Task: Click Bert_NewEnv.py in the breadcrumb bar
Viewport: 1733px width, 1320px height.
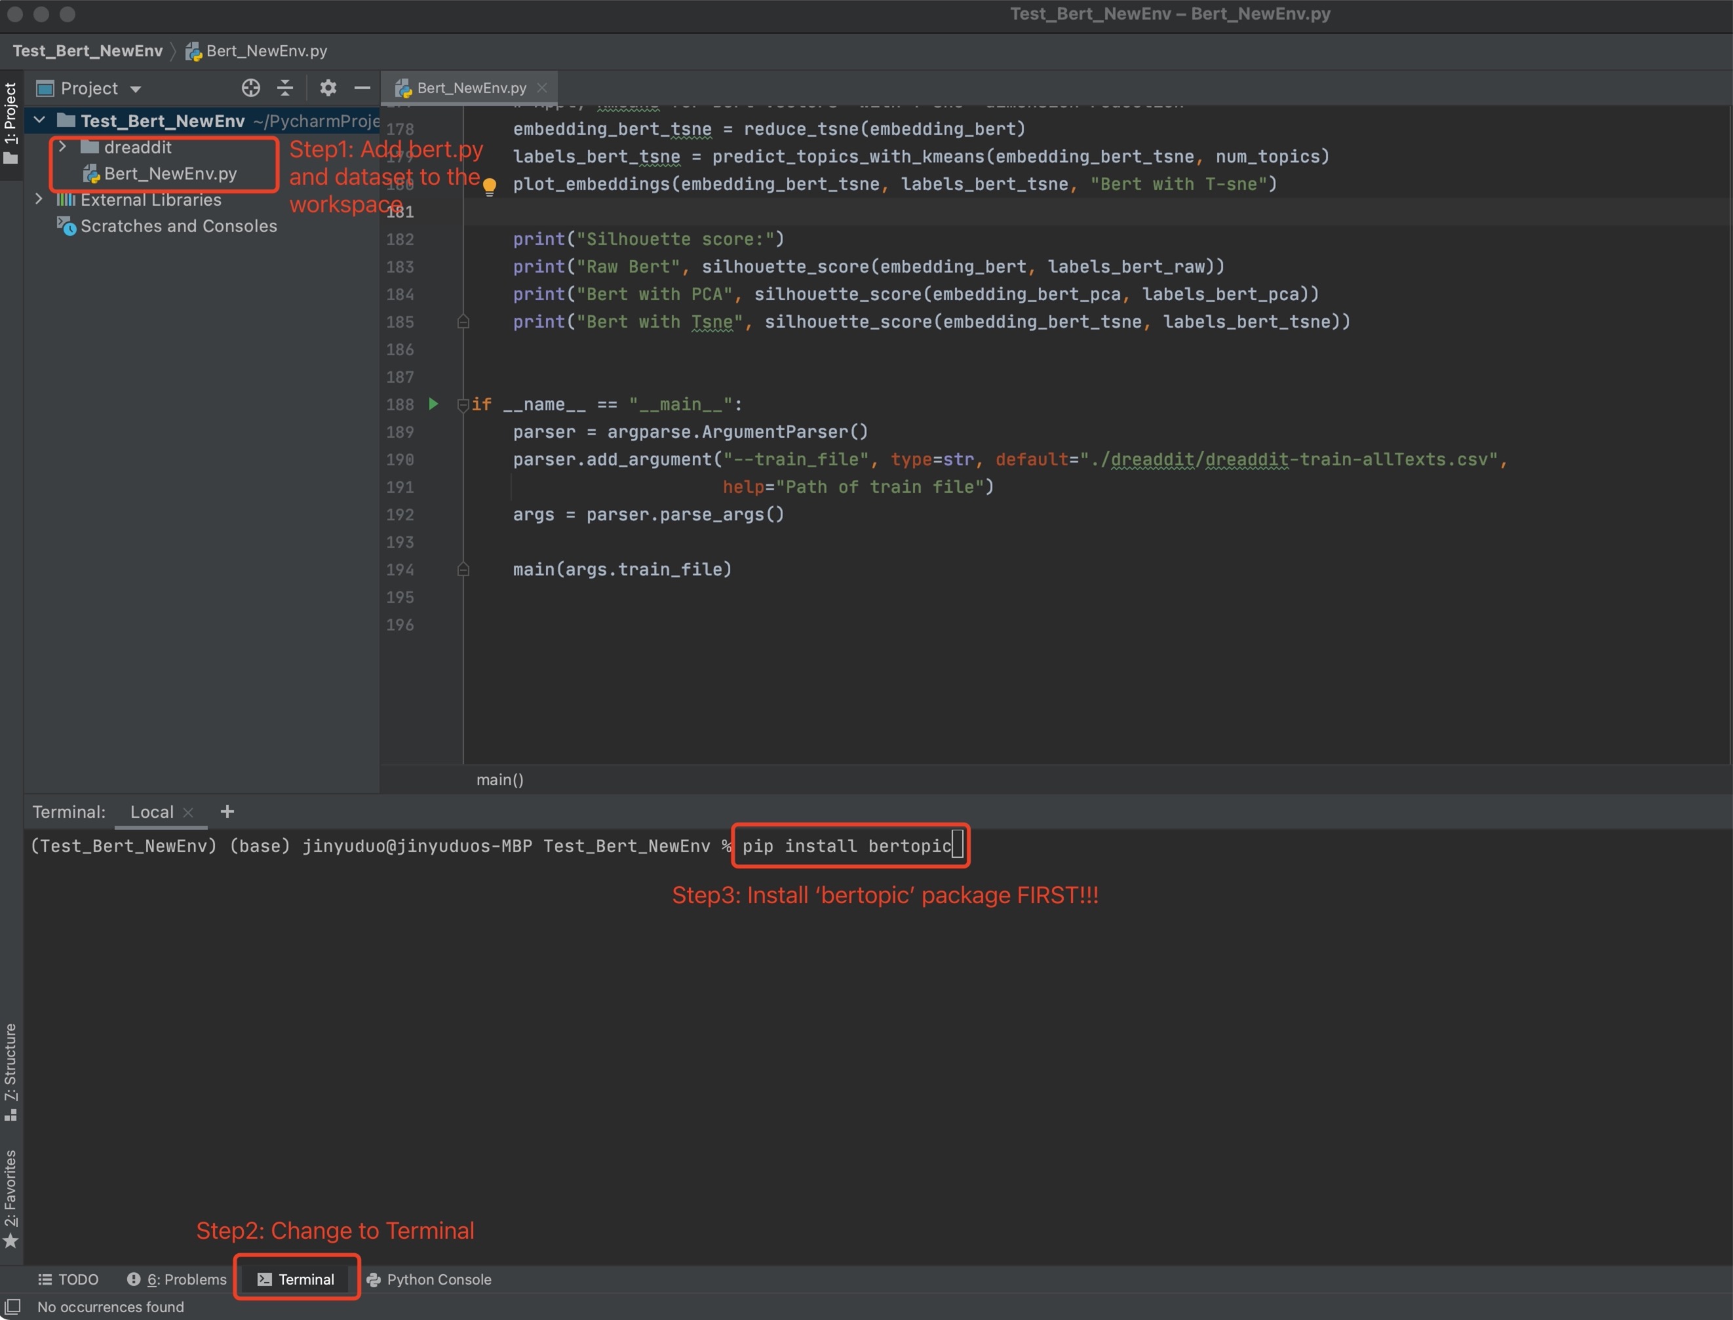Action: 257,51
